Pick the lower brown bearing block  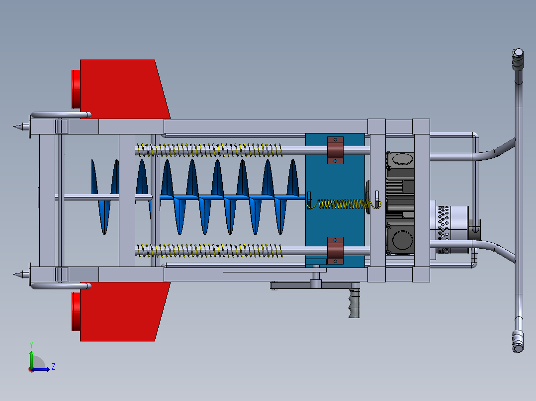[x=335, y=251]
